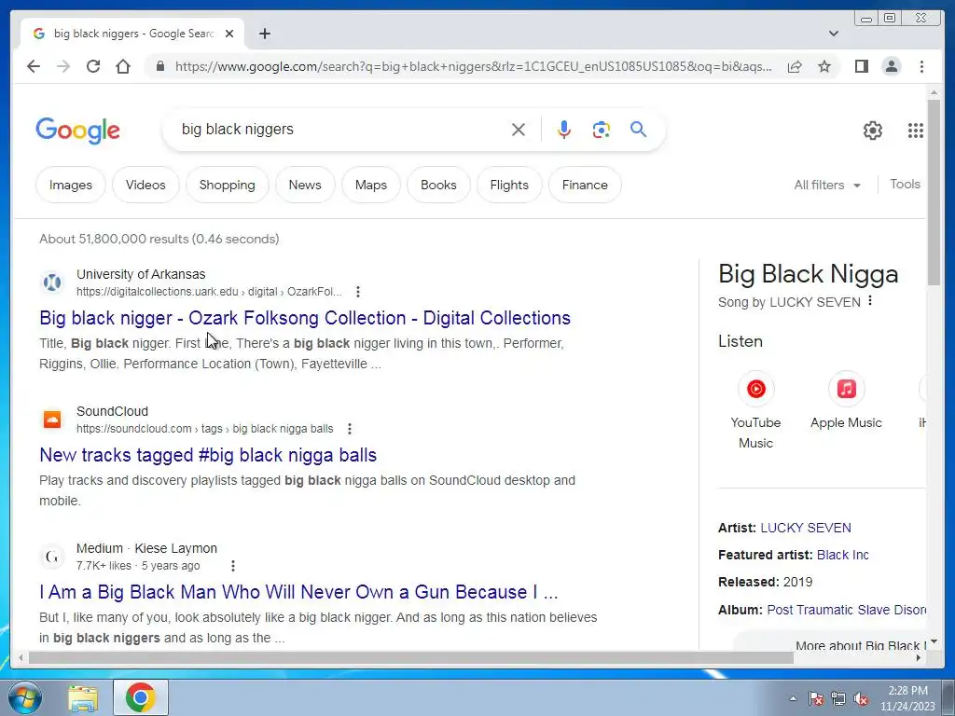
Task: Open the Windows Start menu
Action: (25, 697)
